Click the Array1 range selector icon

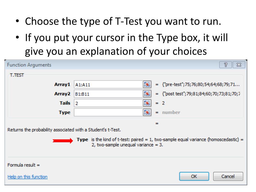147,84
